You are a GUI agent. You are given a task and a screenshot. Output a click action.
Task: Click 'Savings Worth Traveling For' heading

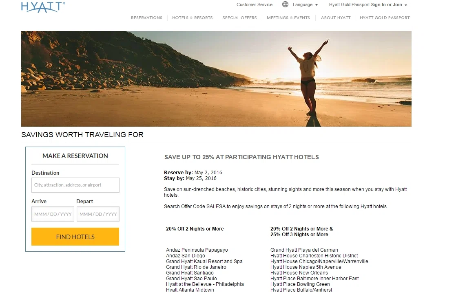click(82, 135)
